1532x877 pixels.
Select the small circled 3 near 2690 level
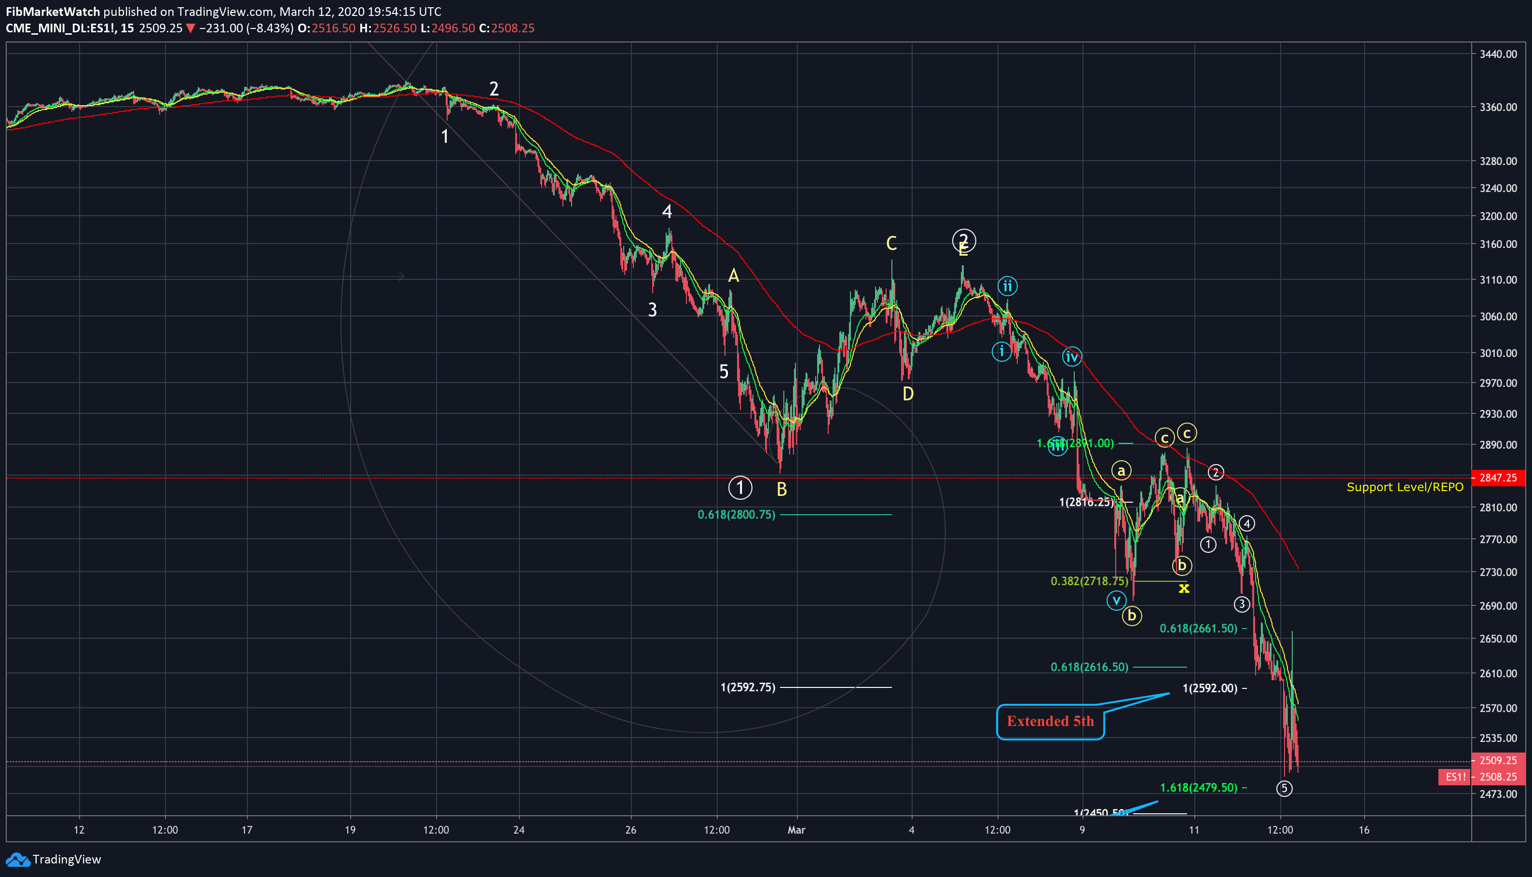pos(1242,604)
